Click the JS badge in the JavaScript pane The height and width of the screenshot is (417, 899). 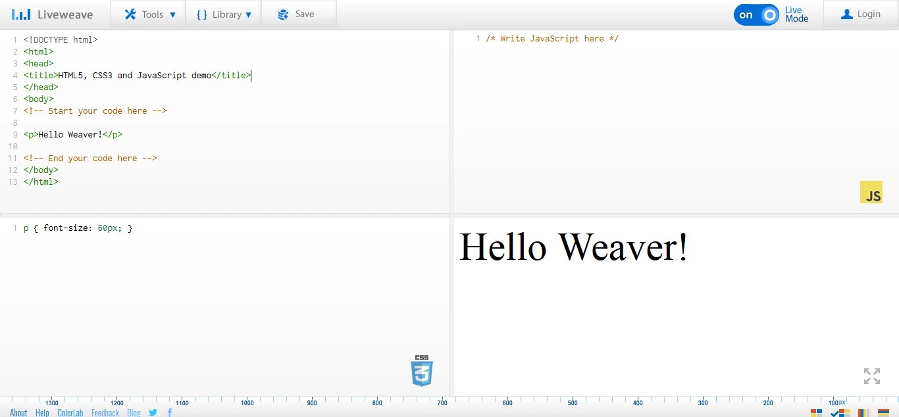[x=871, y=193]
